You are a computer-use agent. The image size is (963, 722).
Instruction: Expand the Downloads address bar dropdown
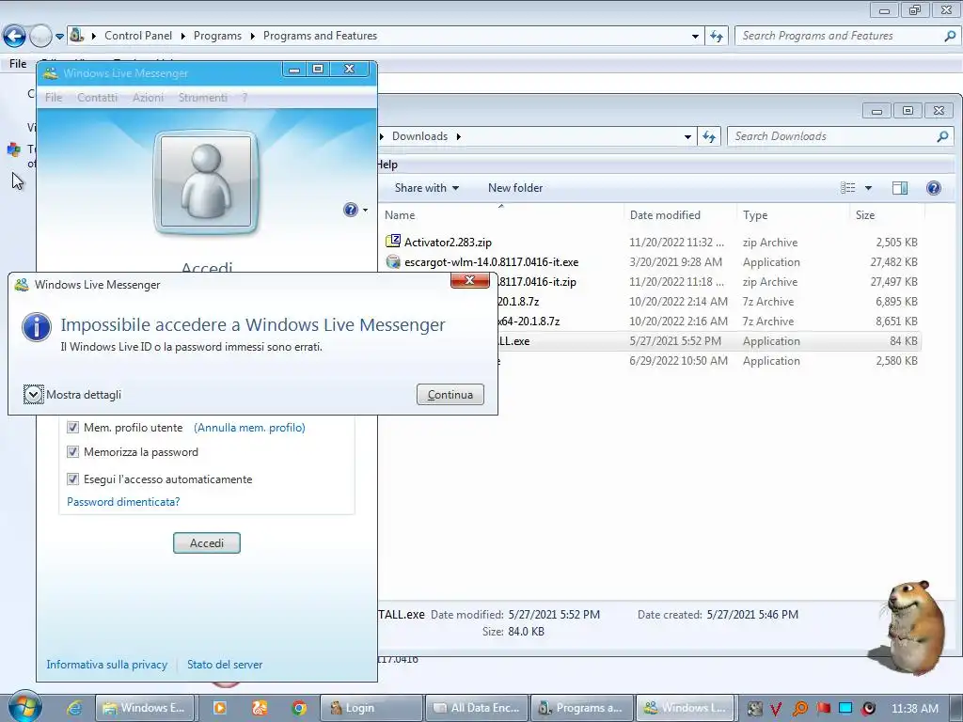(x=687, y=137)
